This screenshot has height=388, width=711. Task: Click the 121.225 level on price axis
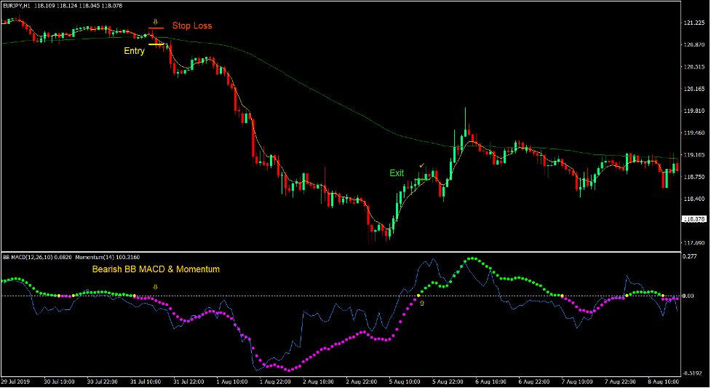pyautogui.click(x=694, y=23)
